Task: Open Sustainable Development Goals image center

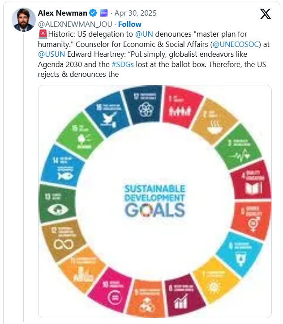Action: (154, 201)
